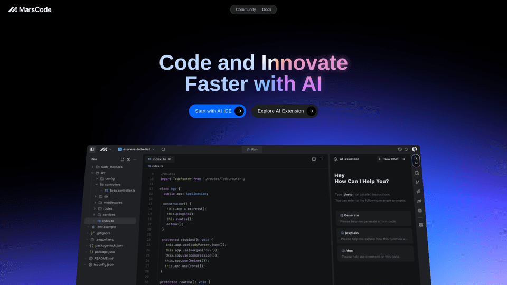Expand the config folder

tap(106, 179)
